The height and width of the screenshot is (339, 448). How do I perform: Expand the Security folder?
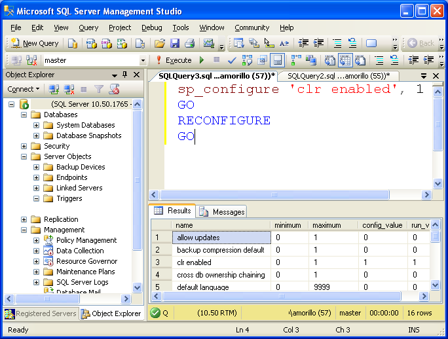coord(24,146)
